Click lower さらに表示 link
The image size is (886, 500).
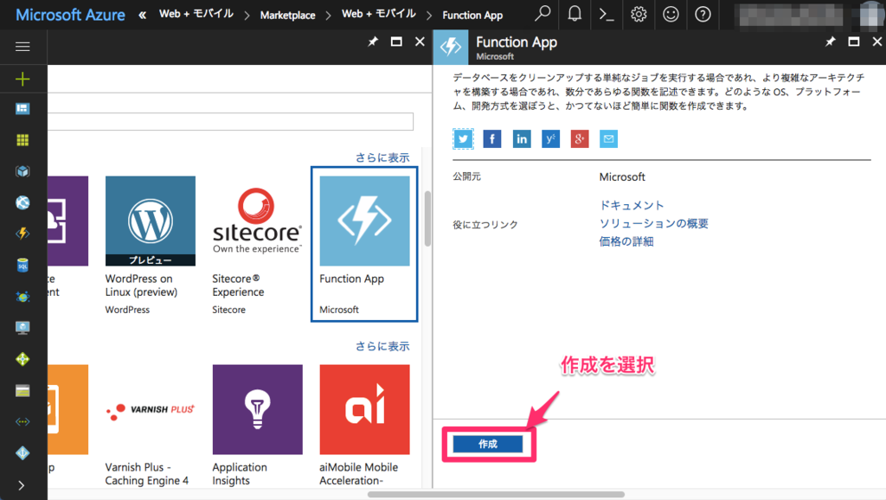click(382, 346)
